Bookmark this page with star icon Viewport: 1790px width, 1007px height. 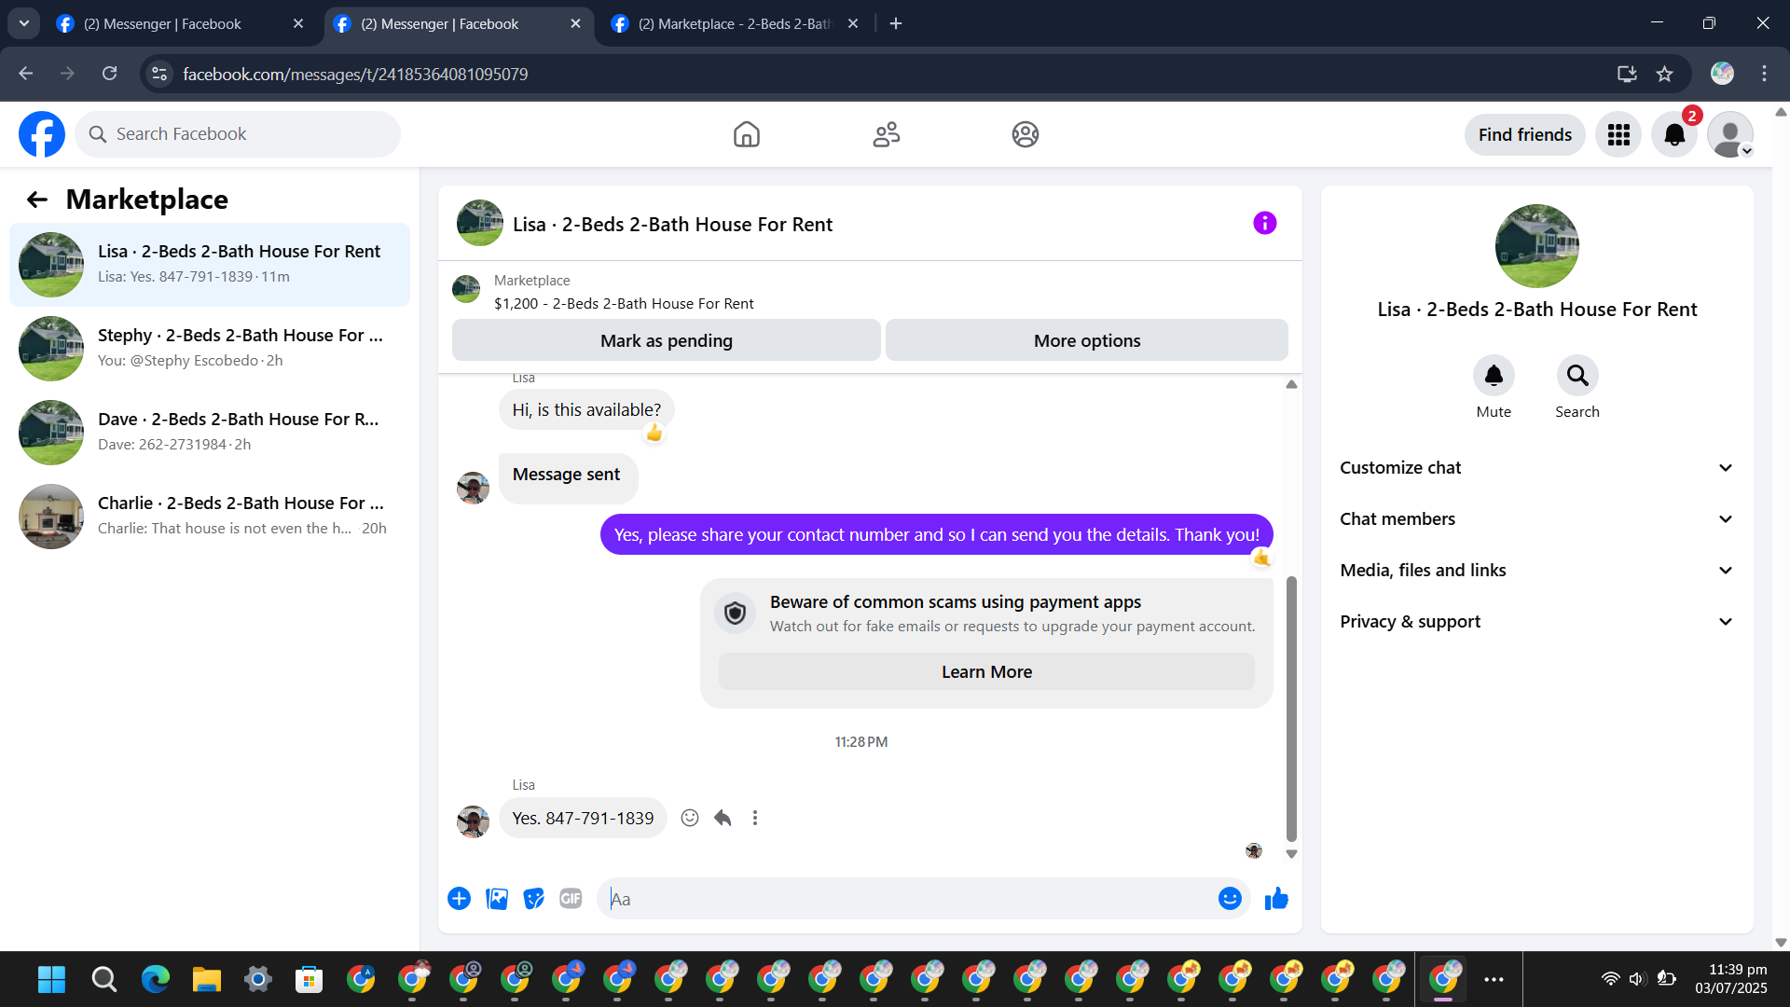tap(1665, 74)
